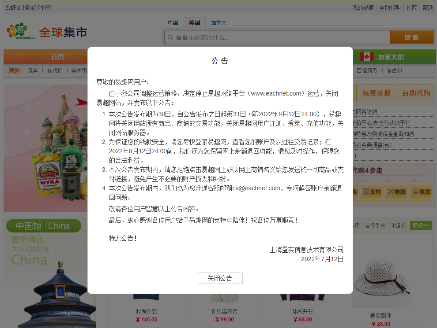Click the ¥68.00 price text

pyautogui.click(x=303, y=320)
